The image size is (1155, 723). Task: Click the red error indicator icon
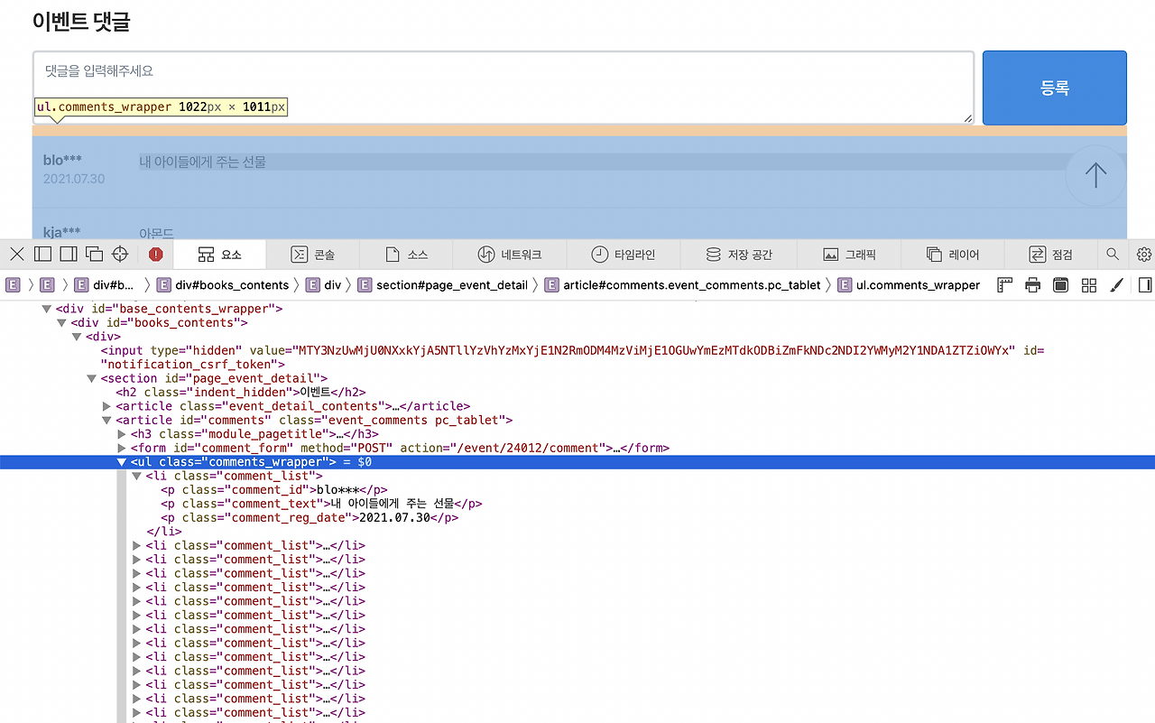pyautogui.click(x=155, y=255)
